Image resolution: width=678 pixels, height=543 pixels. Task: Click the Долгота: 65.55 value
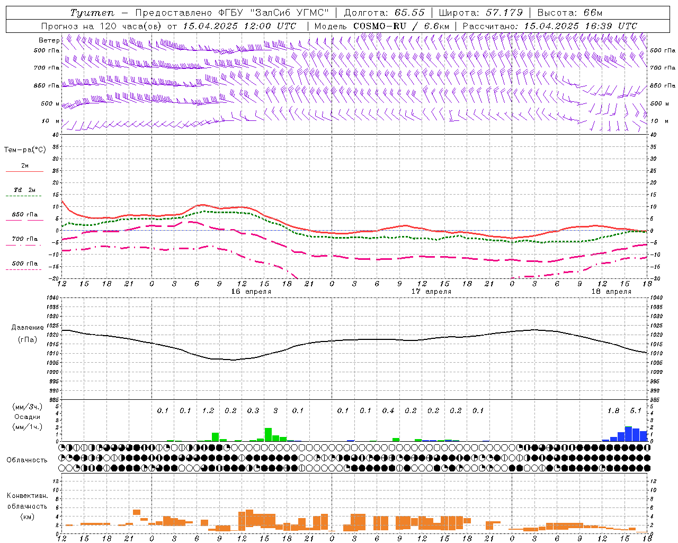pyautogui.click(x=384, y=13)
